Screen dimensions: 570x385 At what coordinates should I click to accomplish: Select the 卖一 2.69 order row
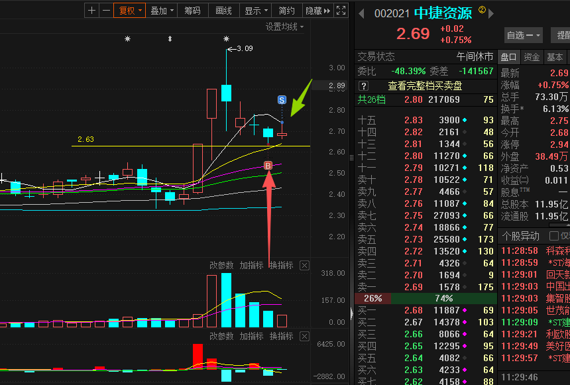tap(426, 287)
